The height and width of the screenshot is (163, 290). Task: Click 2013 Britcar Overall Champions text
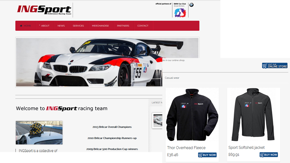[112, 127]
